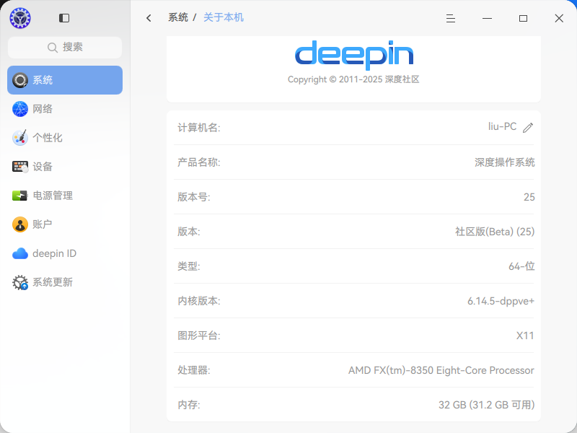
Task: Click the 网络 globe icon
Action: [20, 109]
